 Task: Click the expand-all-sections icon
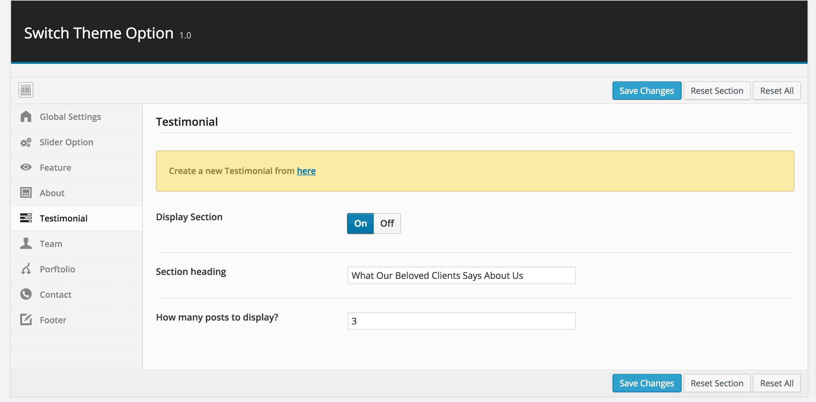[26, 90]
